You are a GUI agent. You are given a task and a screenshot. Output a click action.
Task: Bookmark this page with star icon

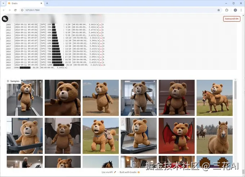point(219,10)
